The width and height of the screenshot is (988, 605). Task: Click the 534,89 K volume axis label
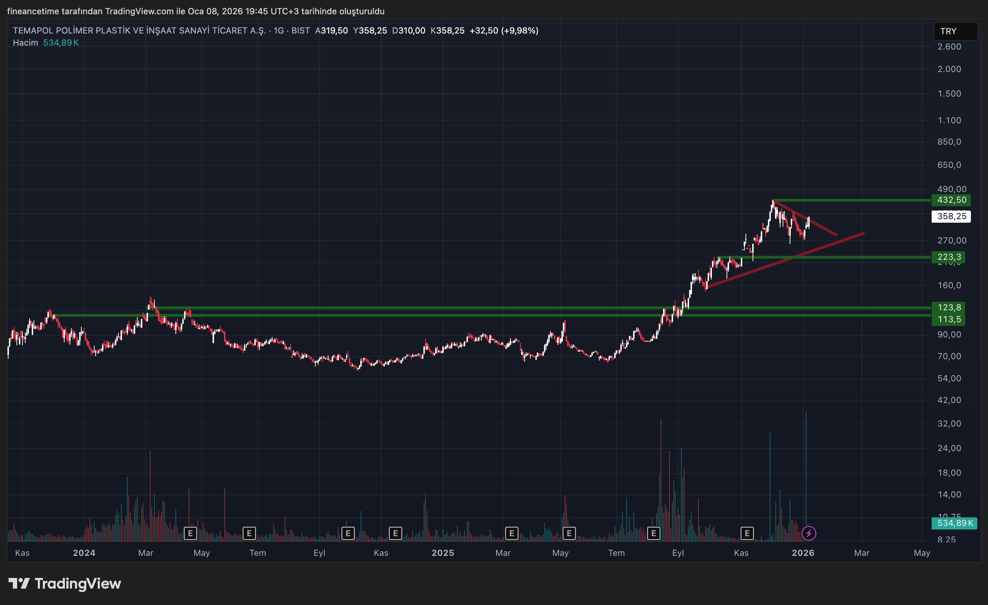(954, 523)
